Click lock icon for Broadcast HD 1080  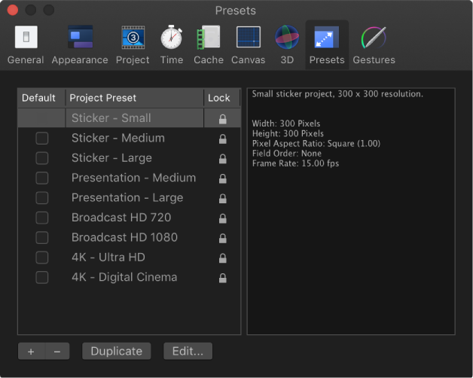[223, 239]
